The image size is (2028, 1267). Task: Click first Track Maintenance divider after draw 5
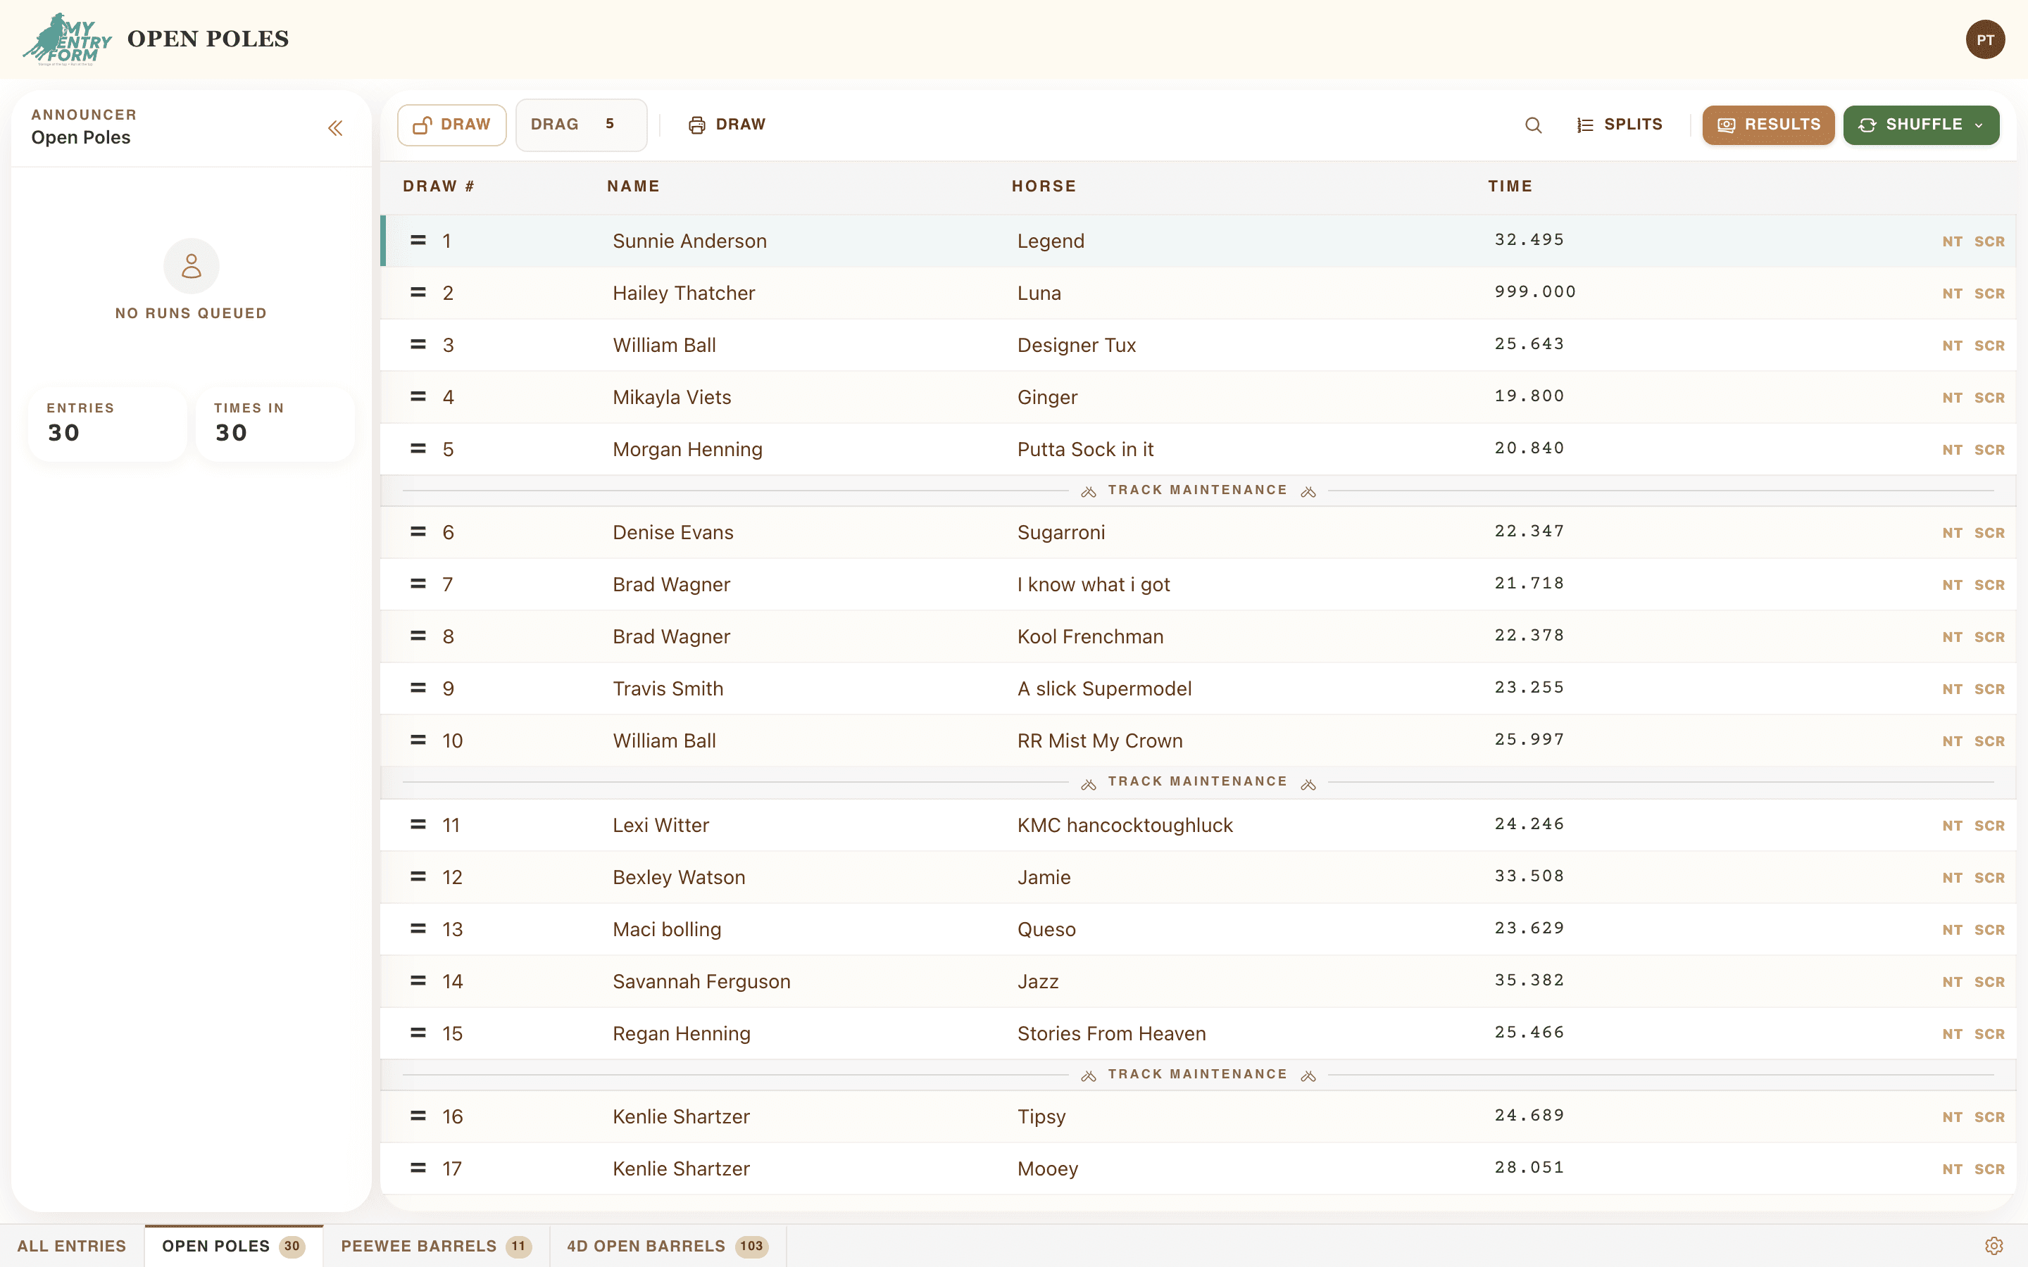pos(1198,490)
